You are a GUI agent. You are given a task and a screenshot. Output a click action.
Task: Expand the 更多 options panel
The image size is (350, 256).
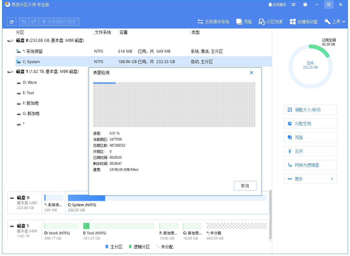pyautogui.click(x=310, y=179)
